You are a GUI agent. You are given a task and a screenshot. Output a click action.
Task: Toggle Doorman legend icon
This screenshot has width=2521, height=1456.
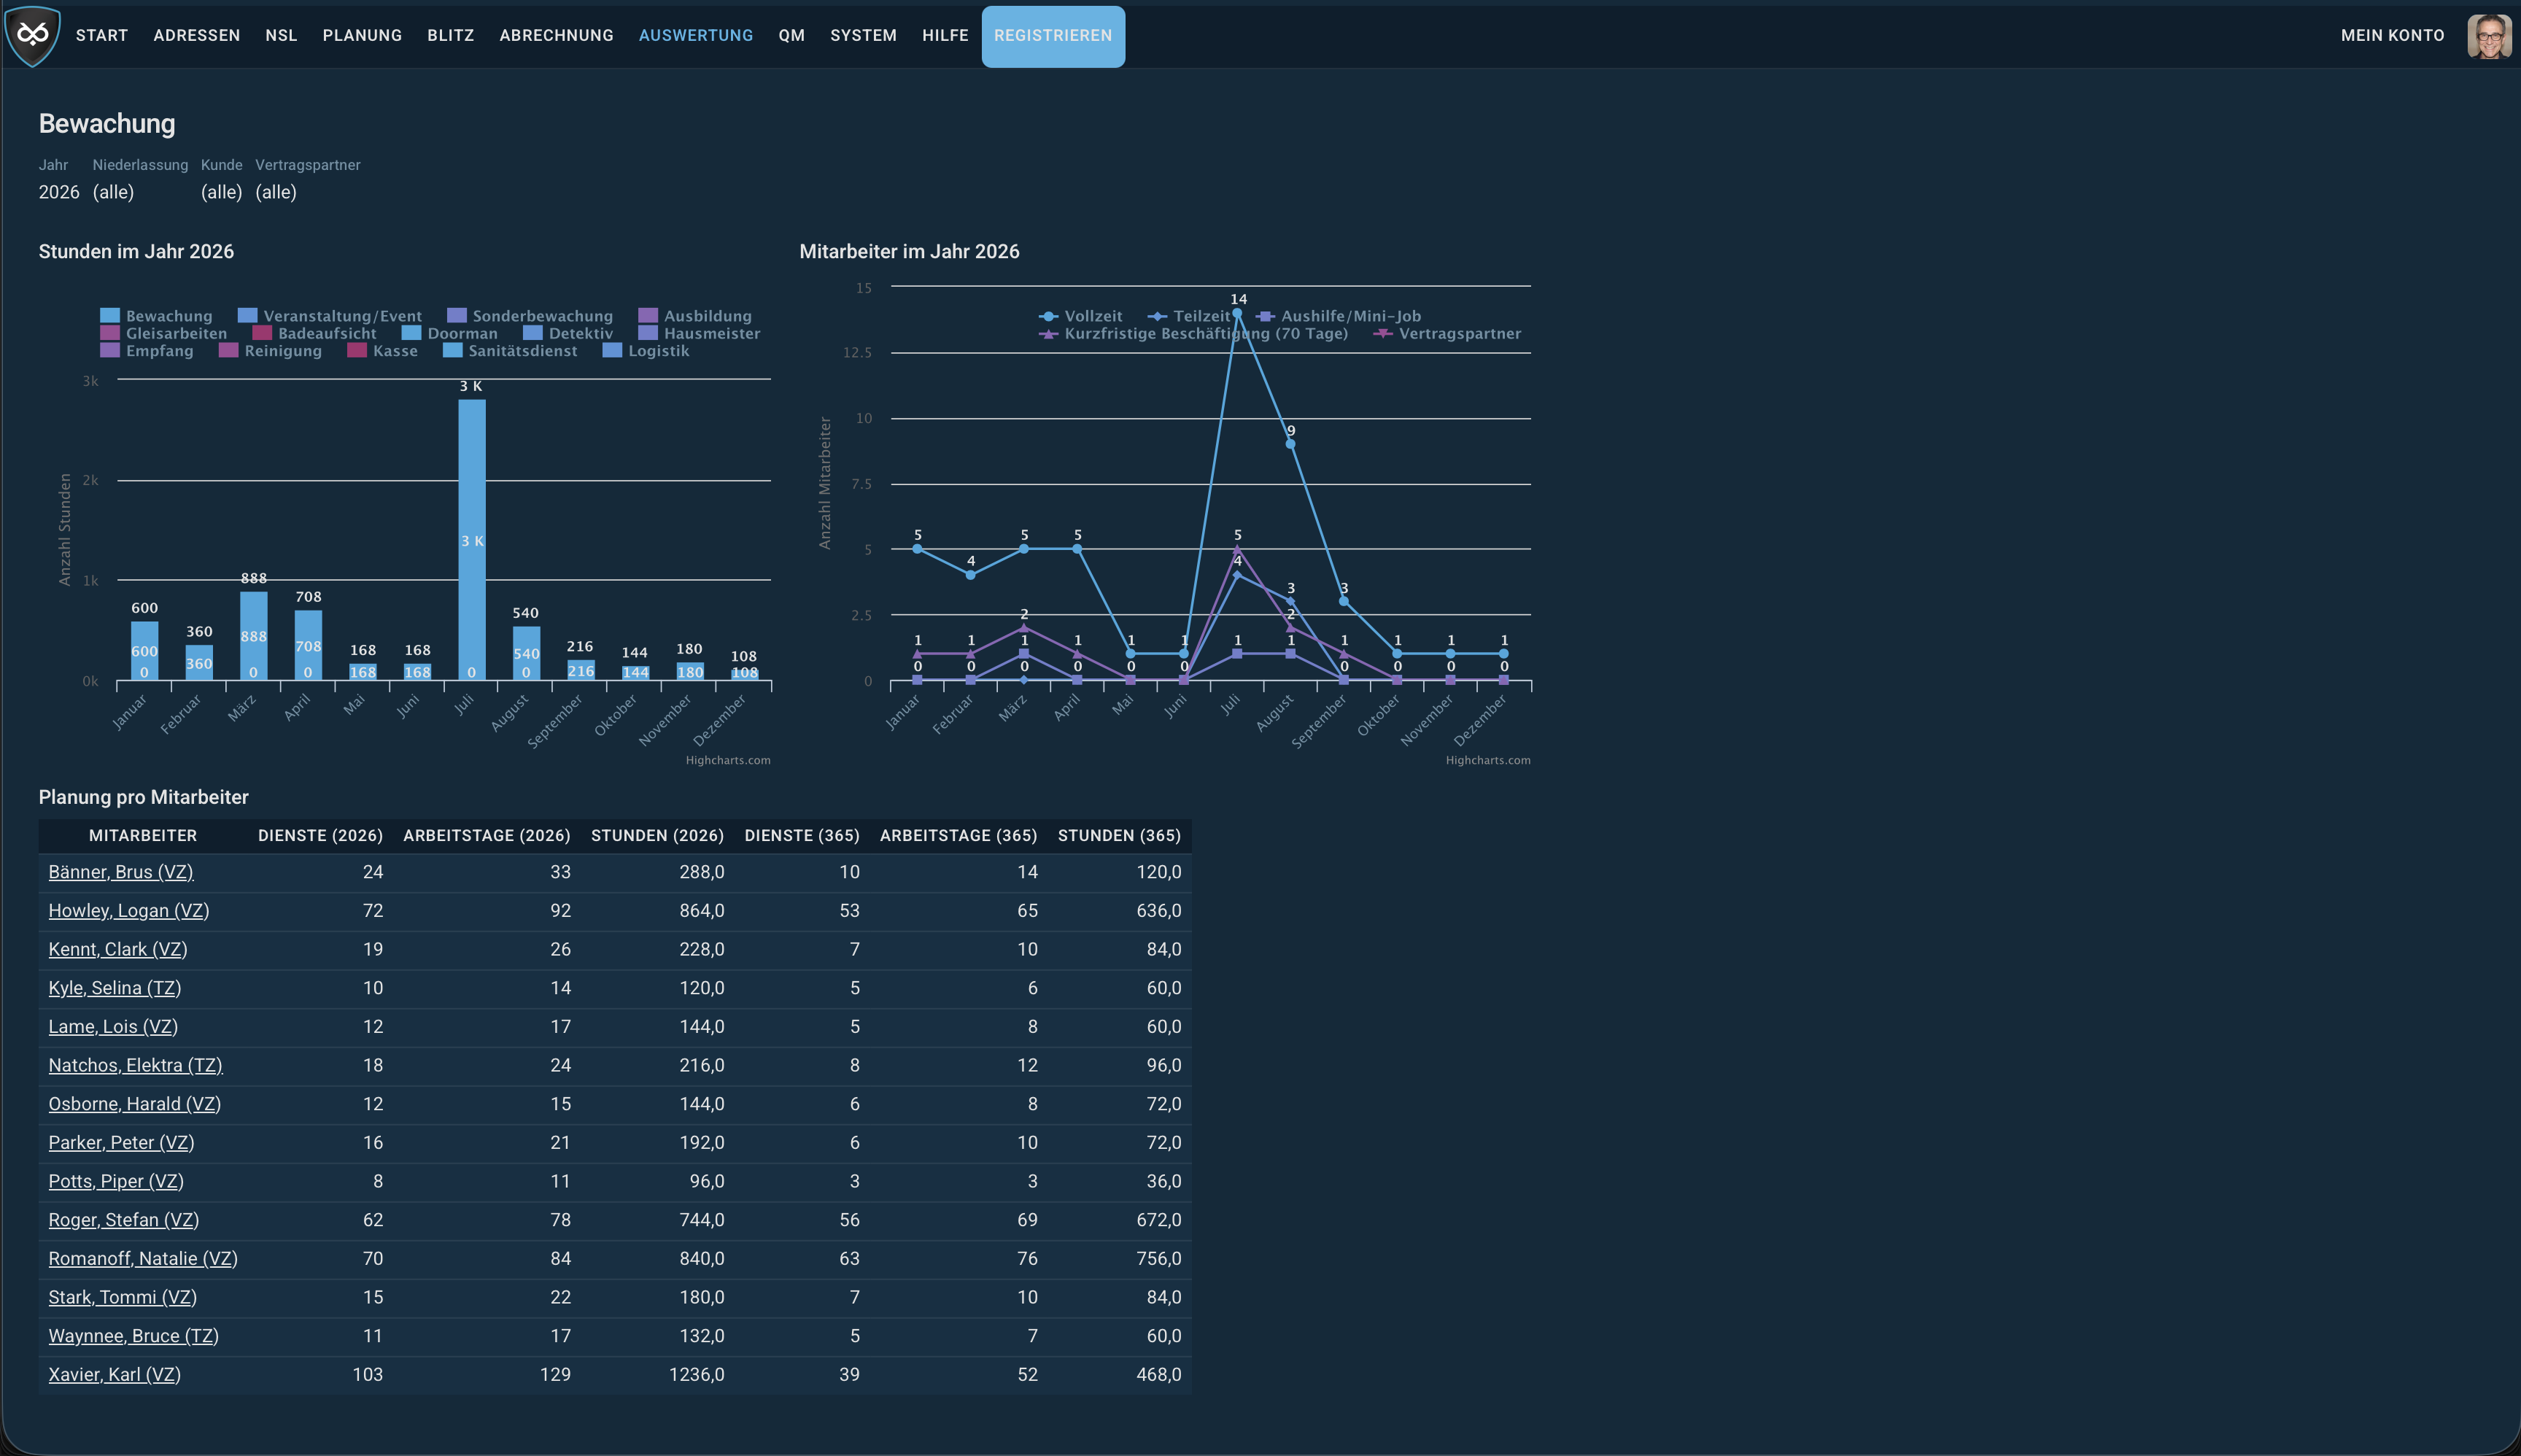(411, 333)
